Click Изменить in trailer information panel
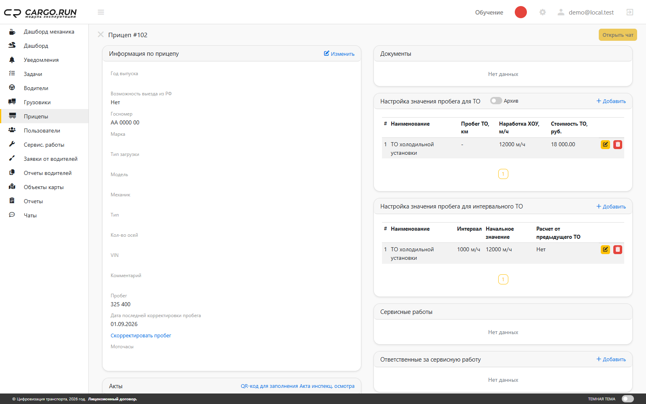 (339, 54)
